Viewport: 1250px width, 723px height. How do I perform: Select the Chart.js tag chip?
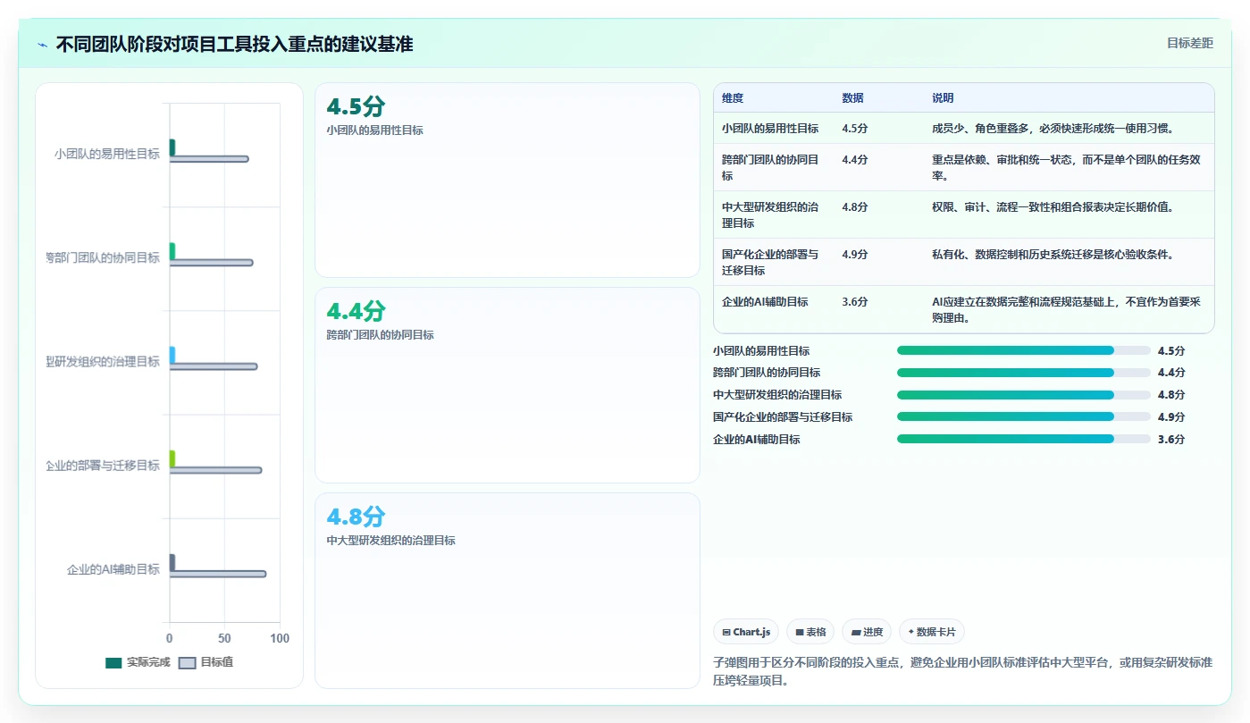pyautogui.click(x=746, y=632)
